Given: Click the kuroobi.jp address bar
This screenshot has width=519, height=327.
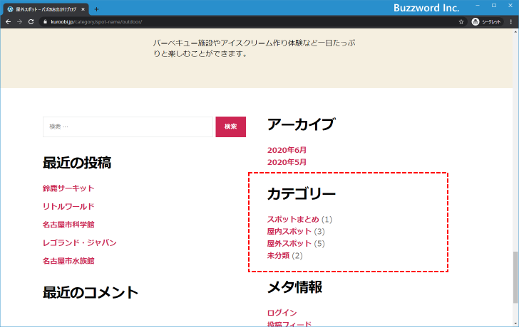Looking at the screenshot, I should click(x=252, y=22).
